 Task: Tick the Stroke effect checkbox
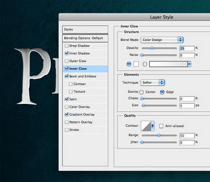pyautogui.click(x=67, y=130)
